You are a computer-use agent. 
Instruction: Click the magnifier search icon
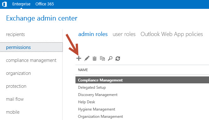110,58
